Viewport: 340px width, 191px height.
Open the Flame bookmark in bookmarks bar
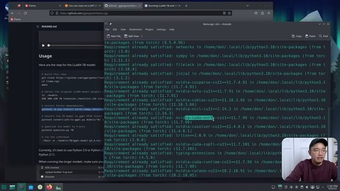[15, 19]
